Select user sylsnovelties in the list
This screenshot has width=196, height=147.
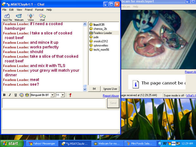[101, 46]
